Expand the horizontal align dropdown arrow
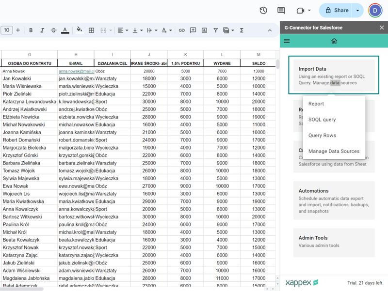388x291 pixels. pyautogui.click(x=127, y=30)
